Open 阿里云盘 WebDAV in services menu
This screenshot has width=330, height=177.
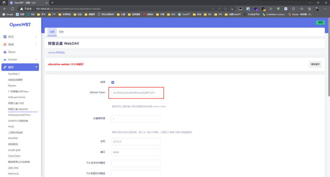18,109
